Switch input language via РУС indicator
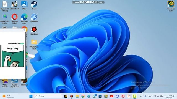 (150, 96)
